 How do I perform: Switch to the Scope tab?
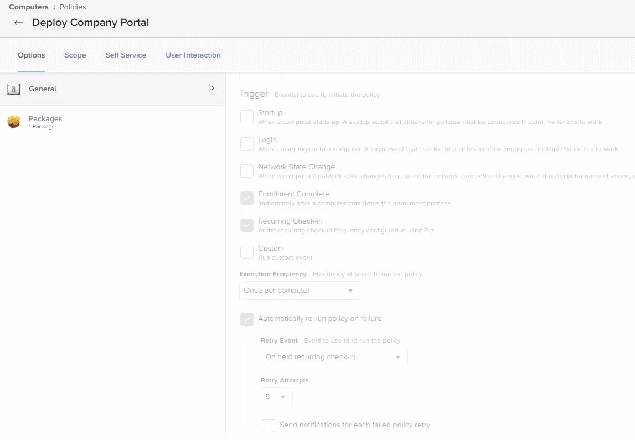(75, 55)
